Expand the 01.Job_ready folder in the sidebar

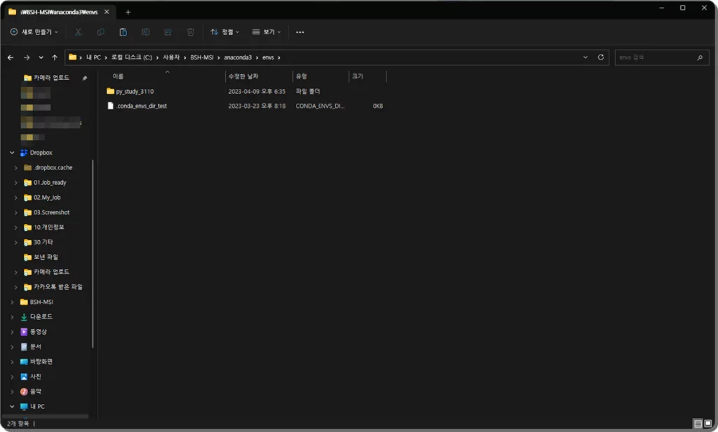(16, 183)
